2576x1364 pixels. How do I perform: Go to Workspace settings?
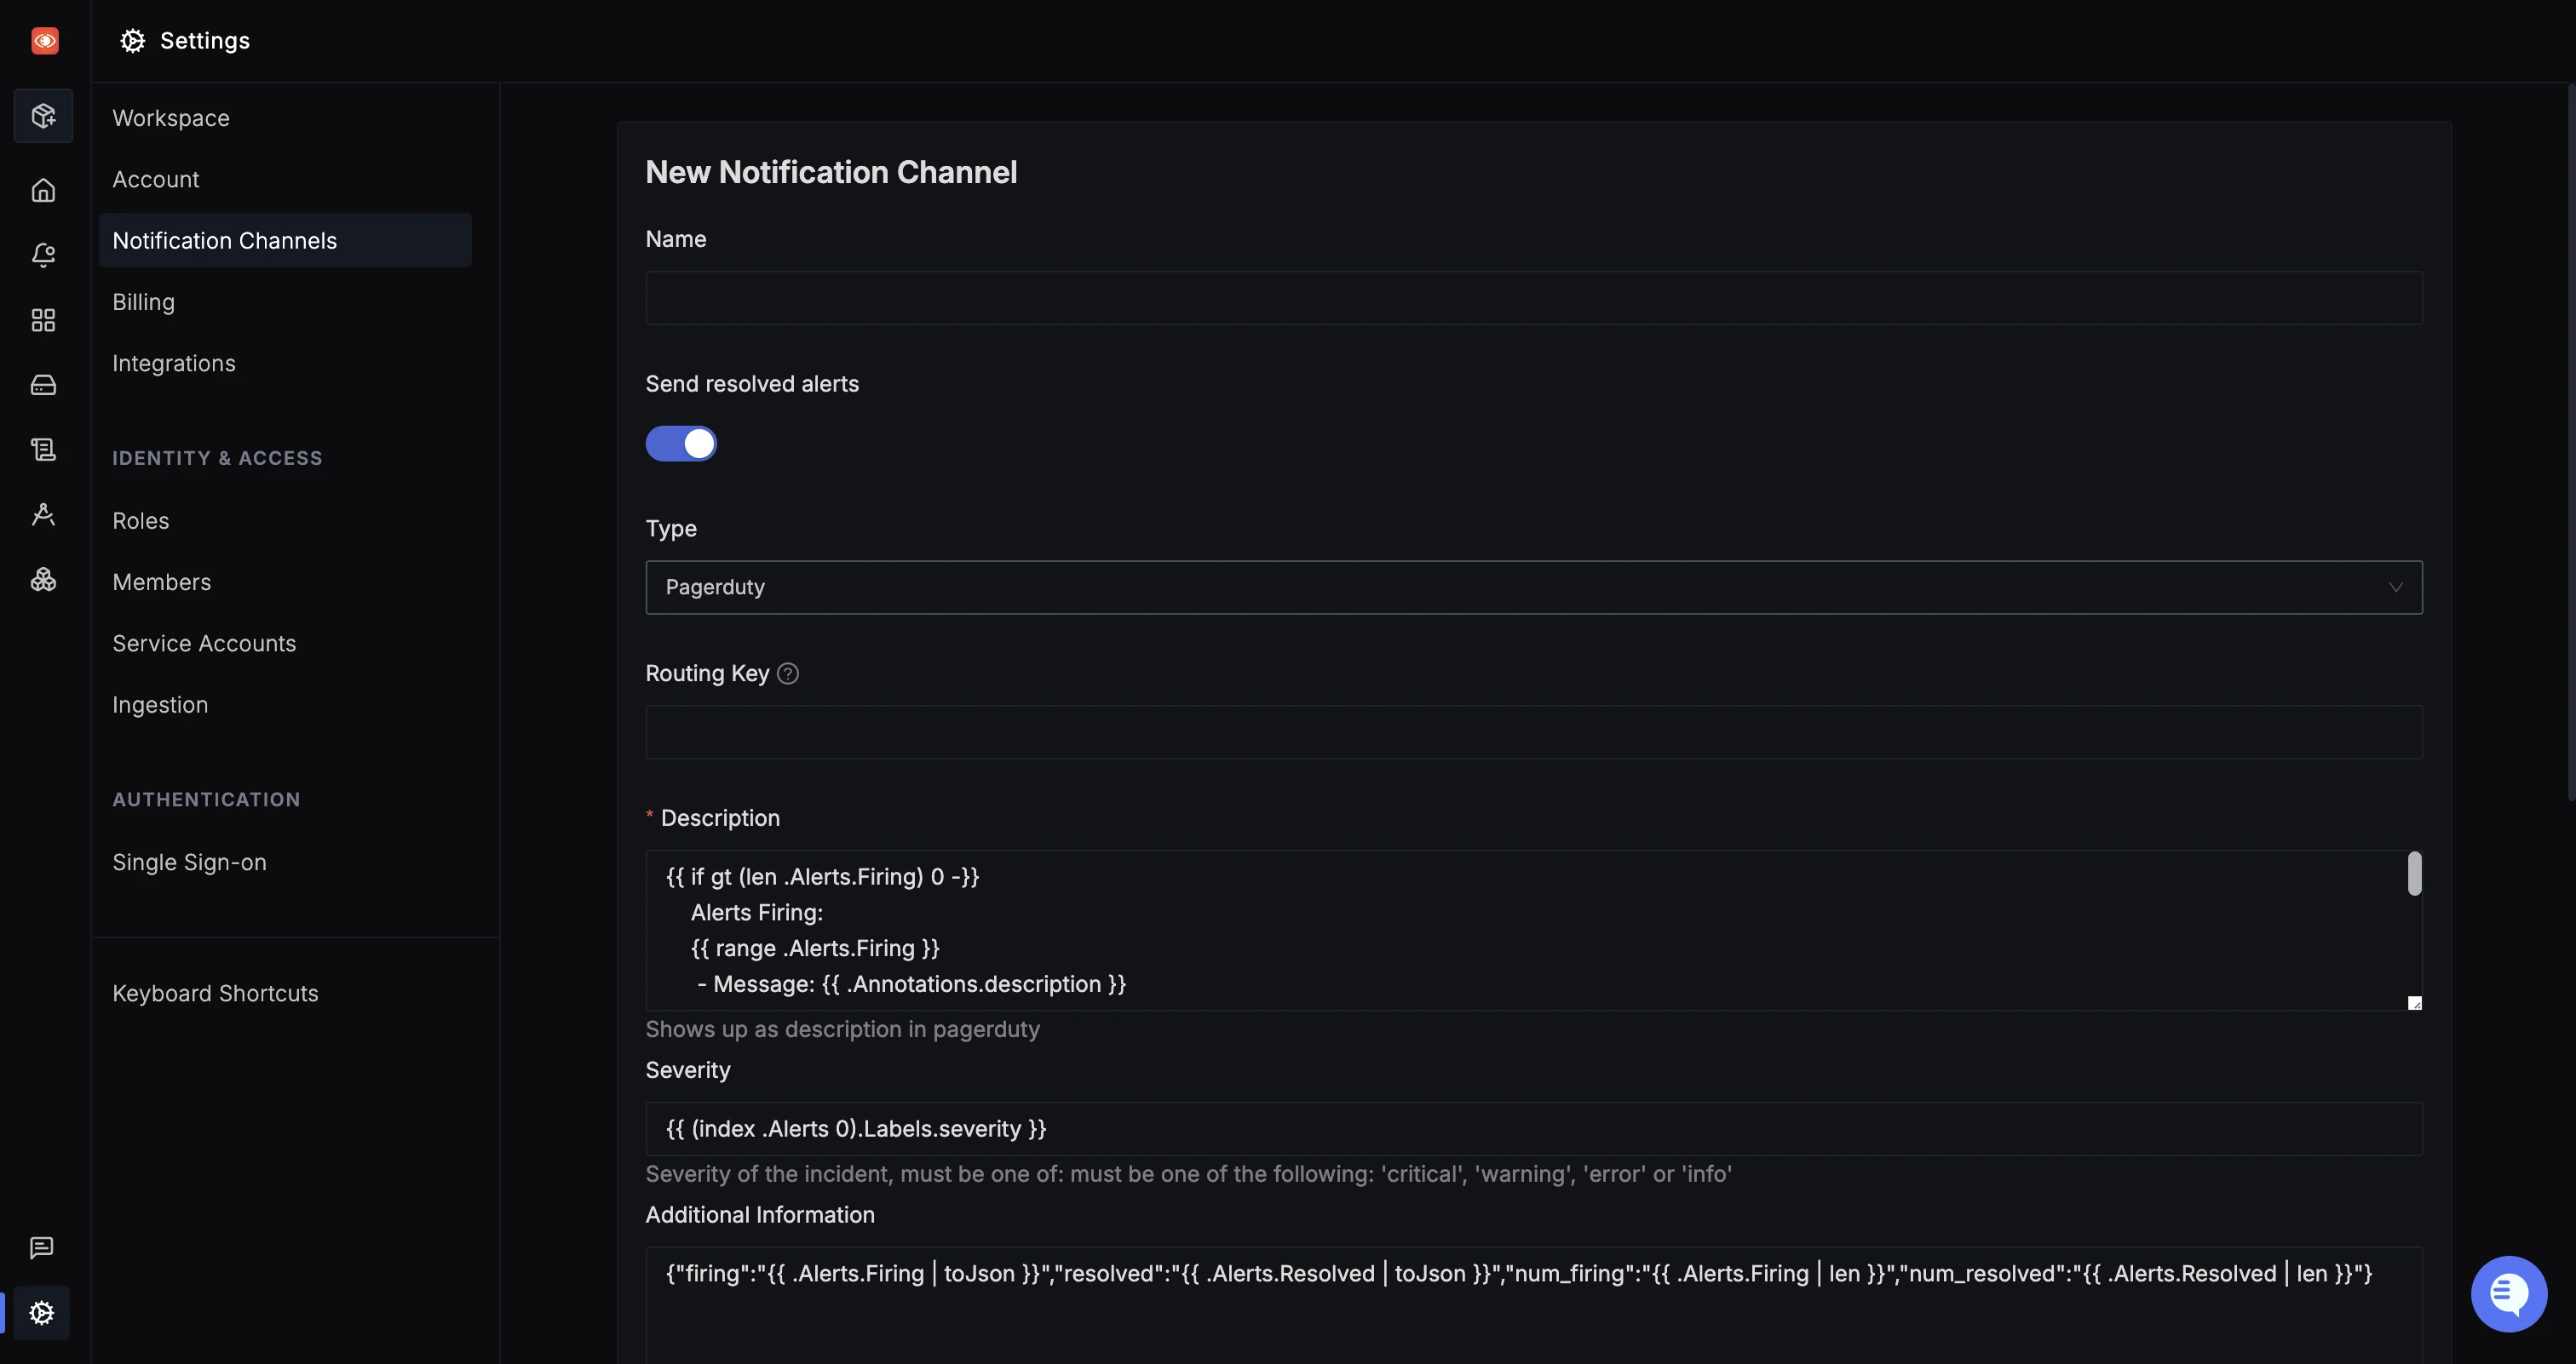point(171,117)
